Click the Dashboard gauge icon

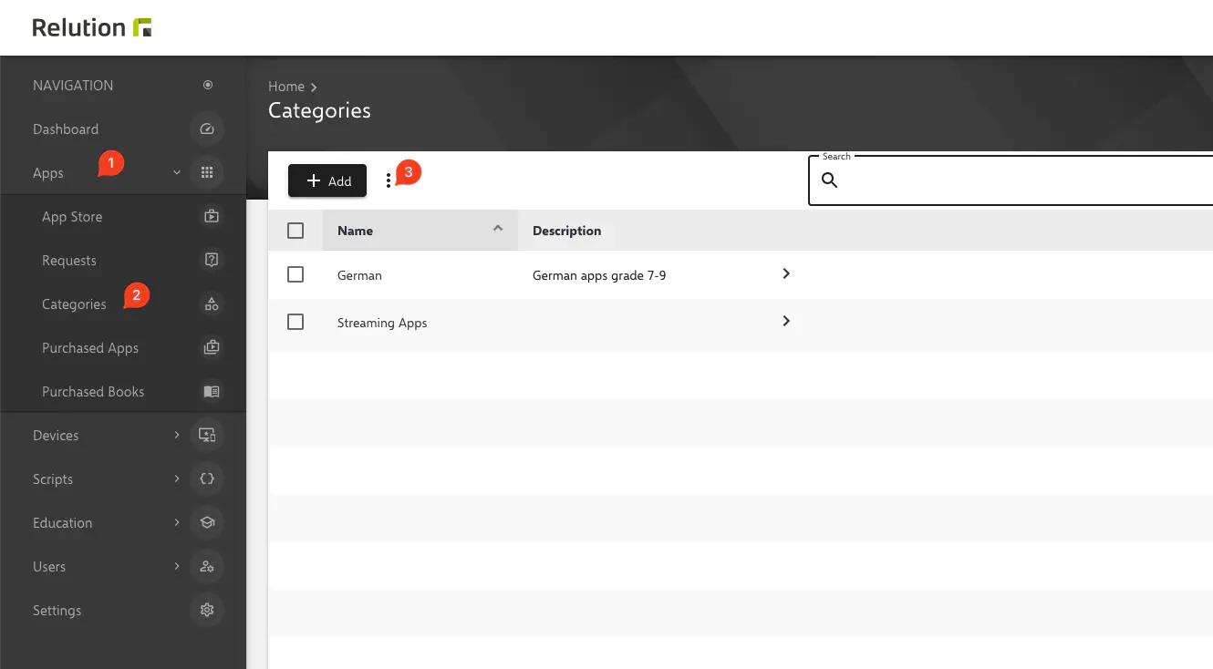point(207,129)
